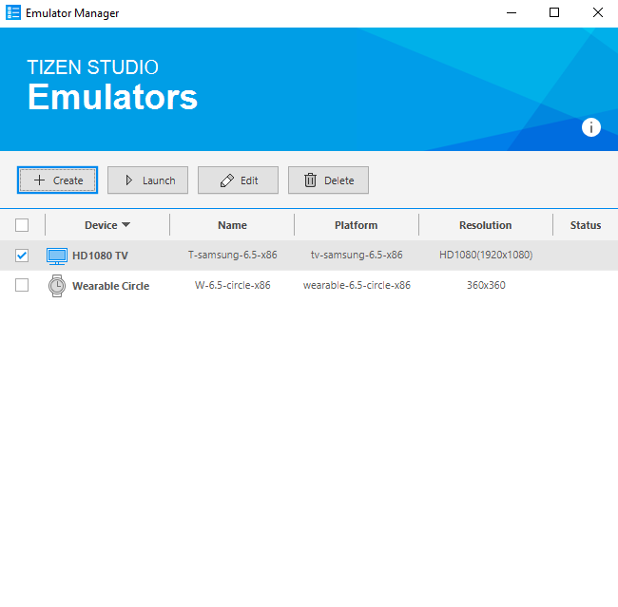Check the Wearable Circle checkbox
Viewport: 618px width, 607px height.
pos(22,285)
